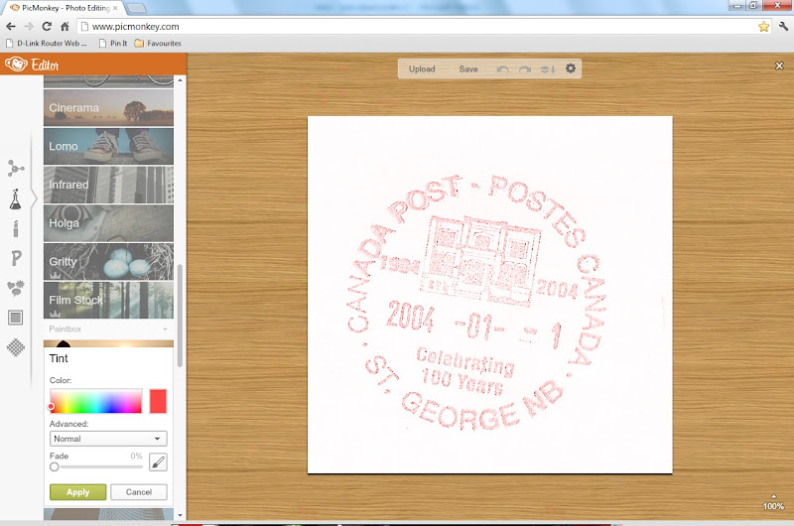The image size is (794, 526).
Task: Click Save in the top toolbar
Action: point(468,68)
